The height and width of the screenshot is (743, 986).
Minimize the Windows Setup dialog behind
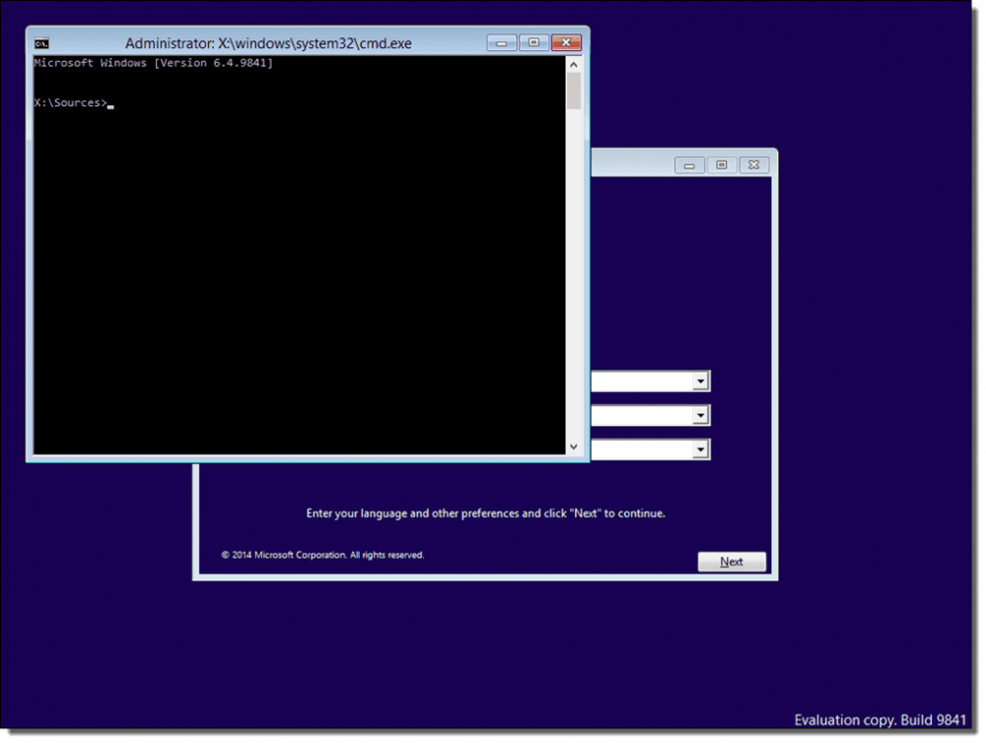click(x=689, y=166)
